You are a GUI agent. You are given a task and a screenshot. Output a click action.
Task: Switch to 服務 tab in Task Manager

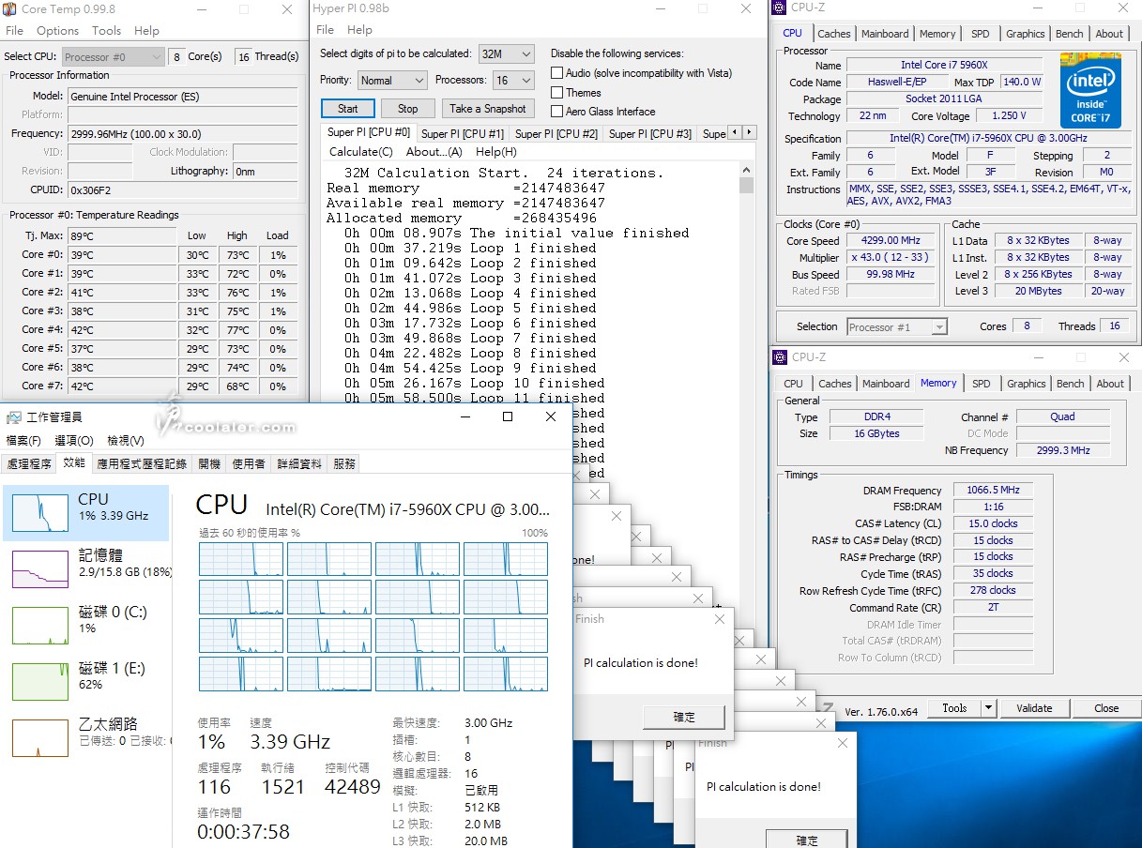pyautogui.click(x=344, y=463)
